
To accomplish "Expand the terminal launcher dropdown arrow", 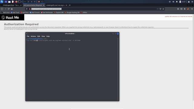I will [22, 2].
